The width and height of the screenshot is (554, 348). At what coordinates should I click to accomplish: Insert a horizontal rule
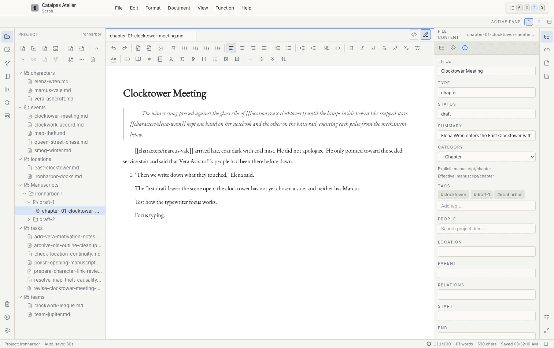pos(251,59)
